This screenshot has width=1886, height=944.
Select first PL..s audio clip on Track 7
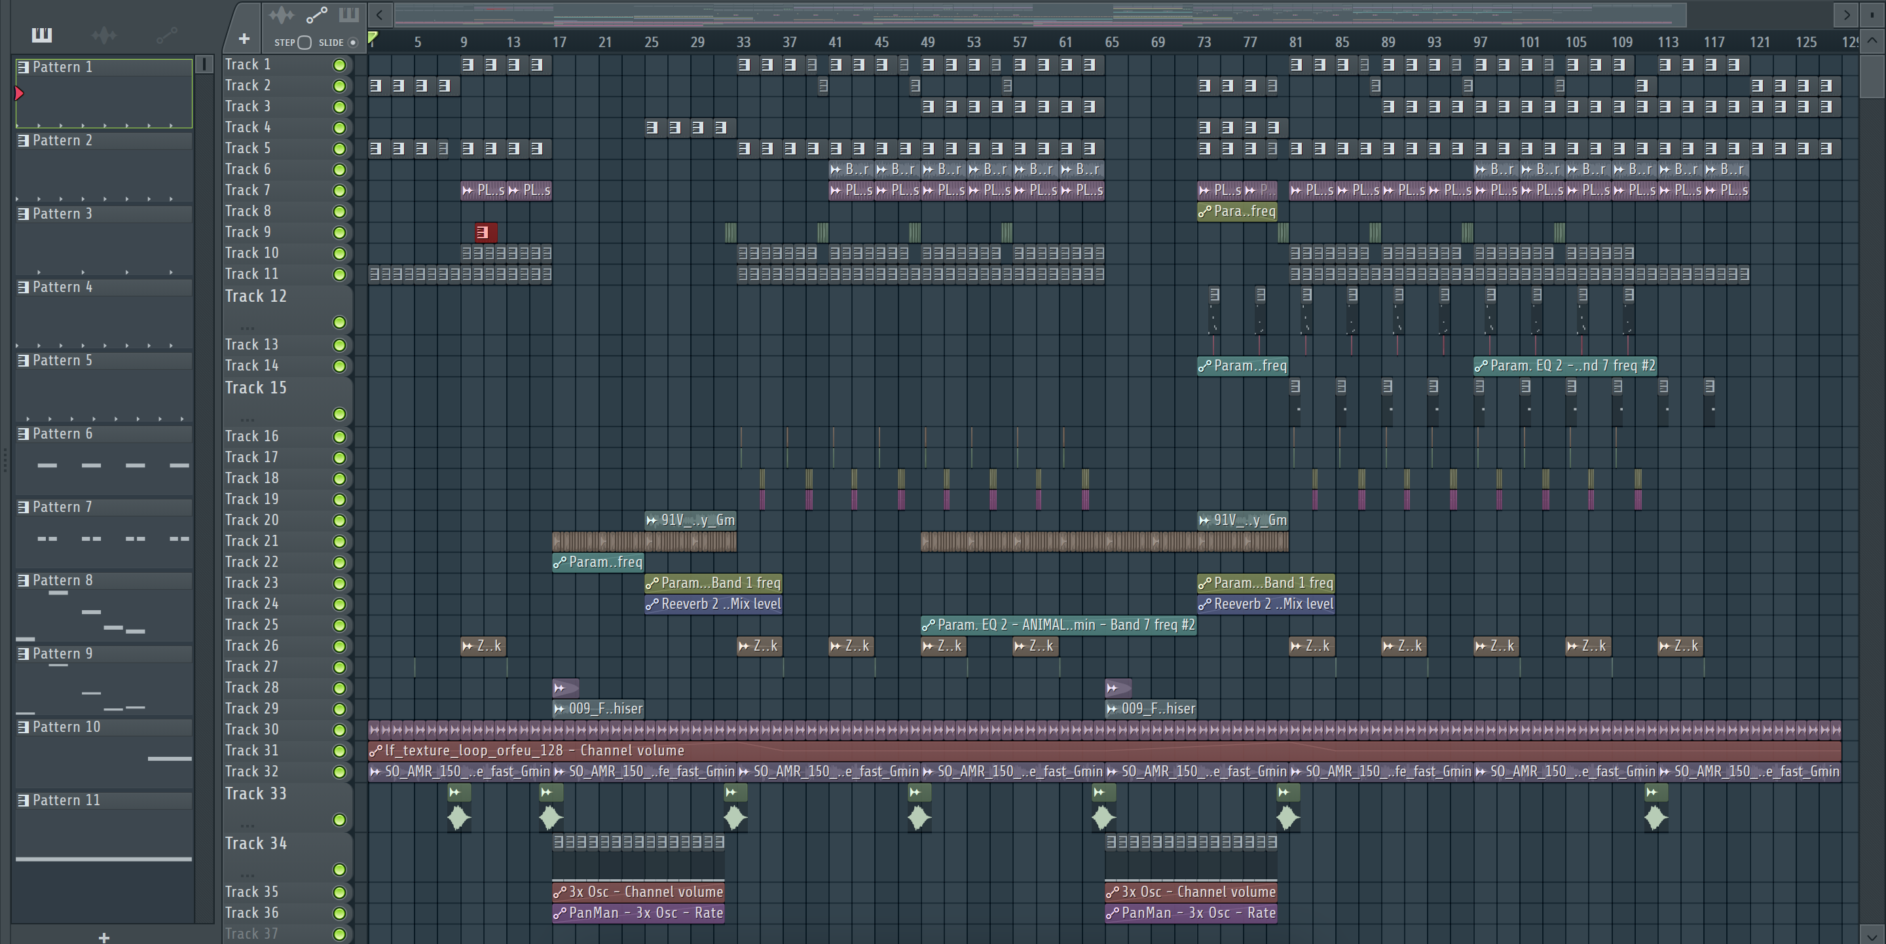(483, 191)
